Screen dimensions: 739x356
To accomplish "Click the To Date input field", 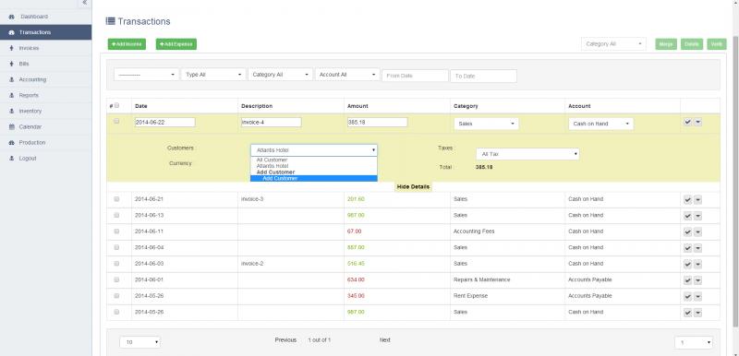I will click(483, 76).
